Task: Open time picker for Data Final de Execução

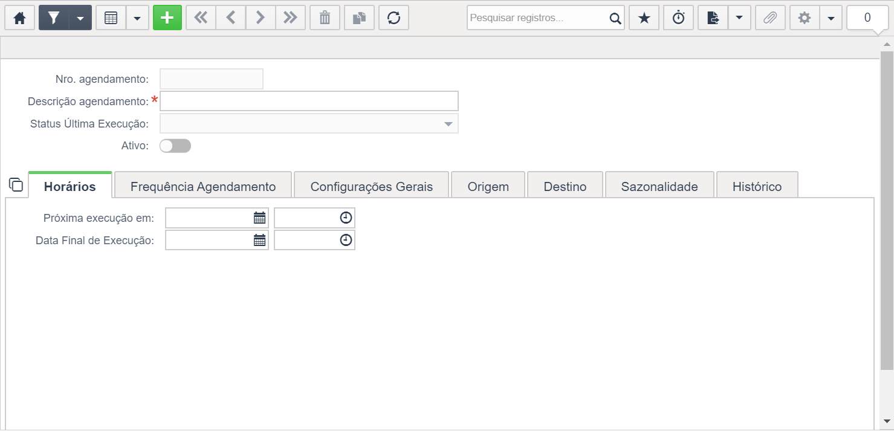Action: tap(346, 240)
